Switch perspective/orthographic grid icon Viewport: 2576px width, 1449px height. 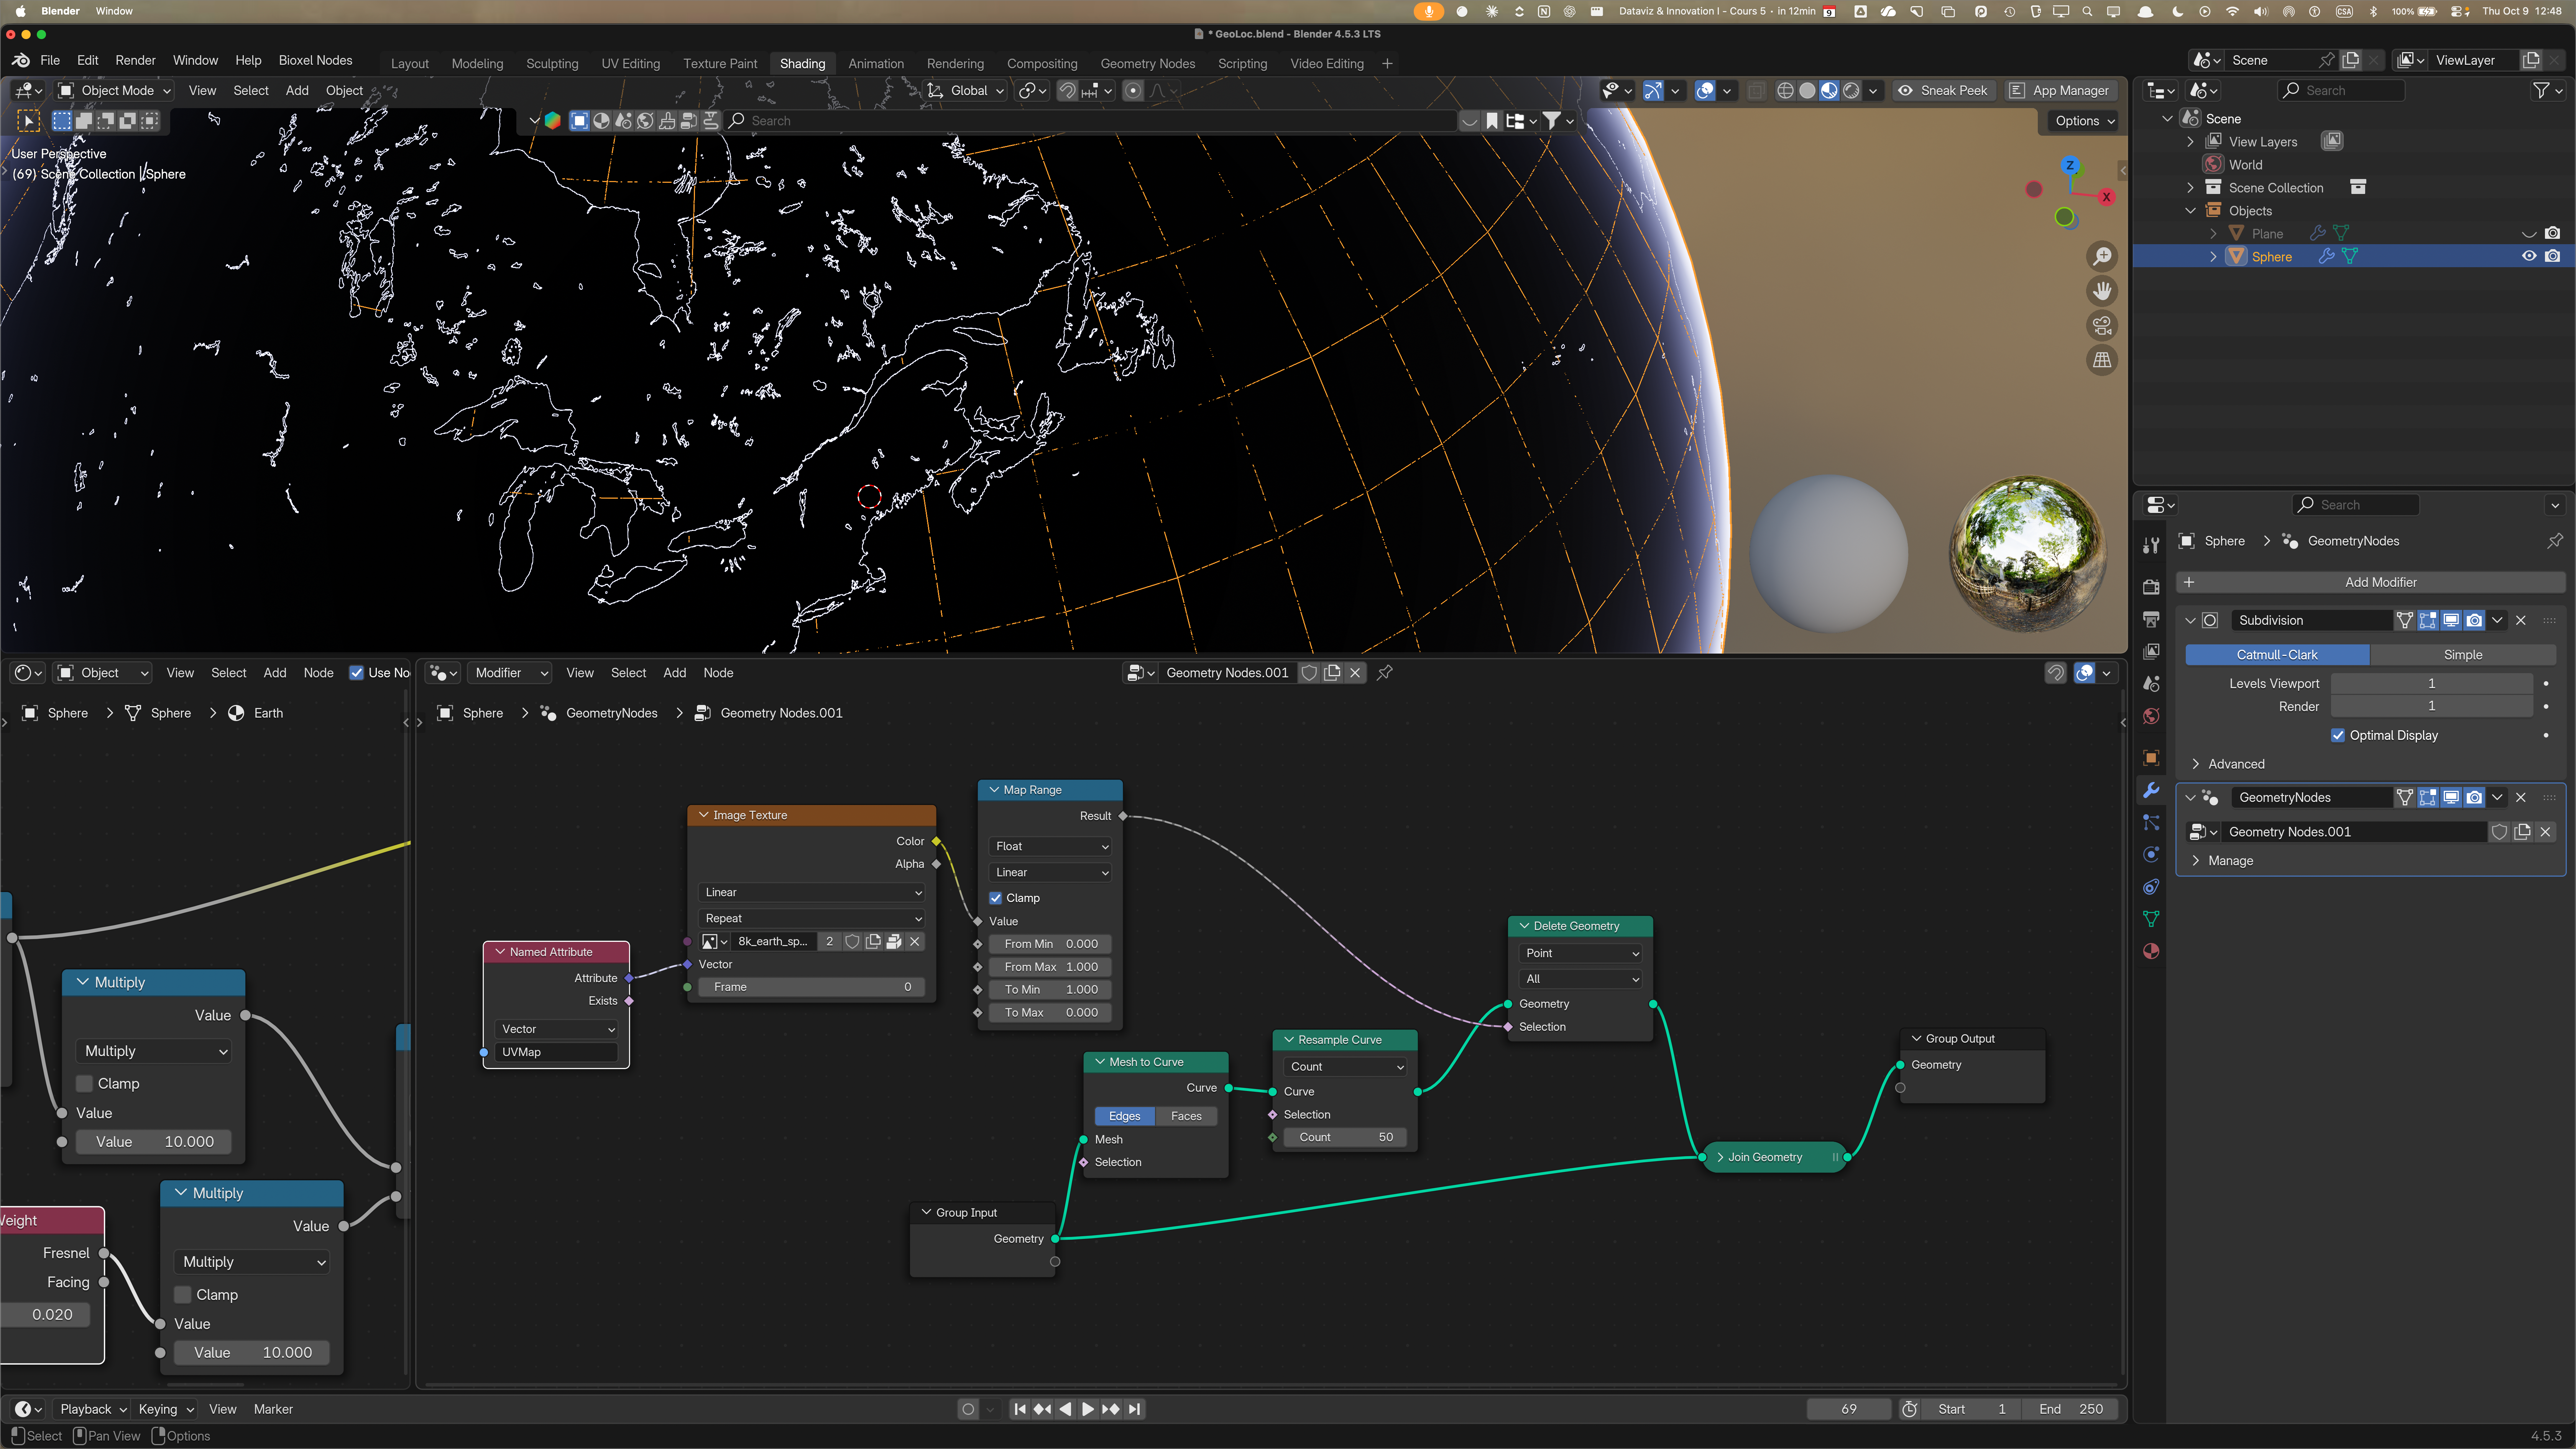(x=2102, y=360)
